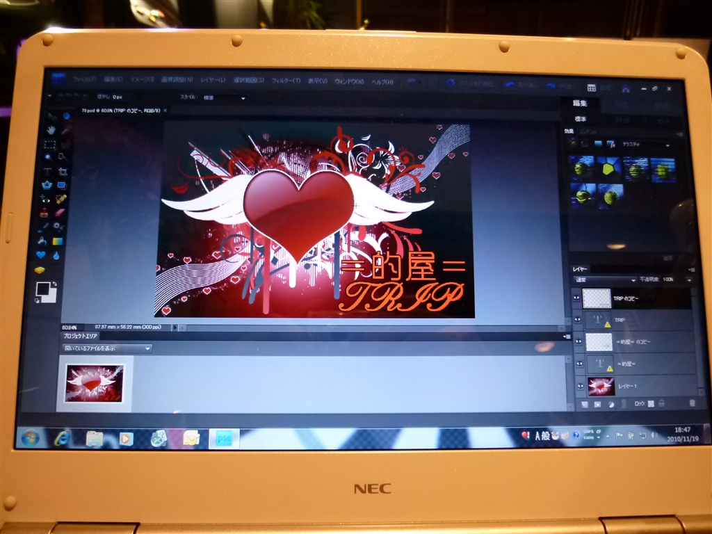Hide the '=的屋= のコピー' layer
The width and height of the screenshot is (712, 534).
[578, 341]
